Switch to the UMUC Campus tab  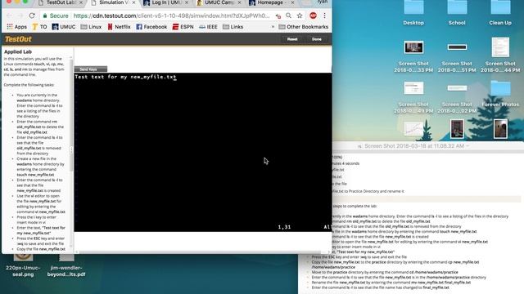pos(219,3)
